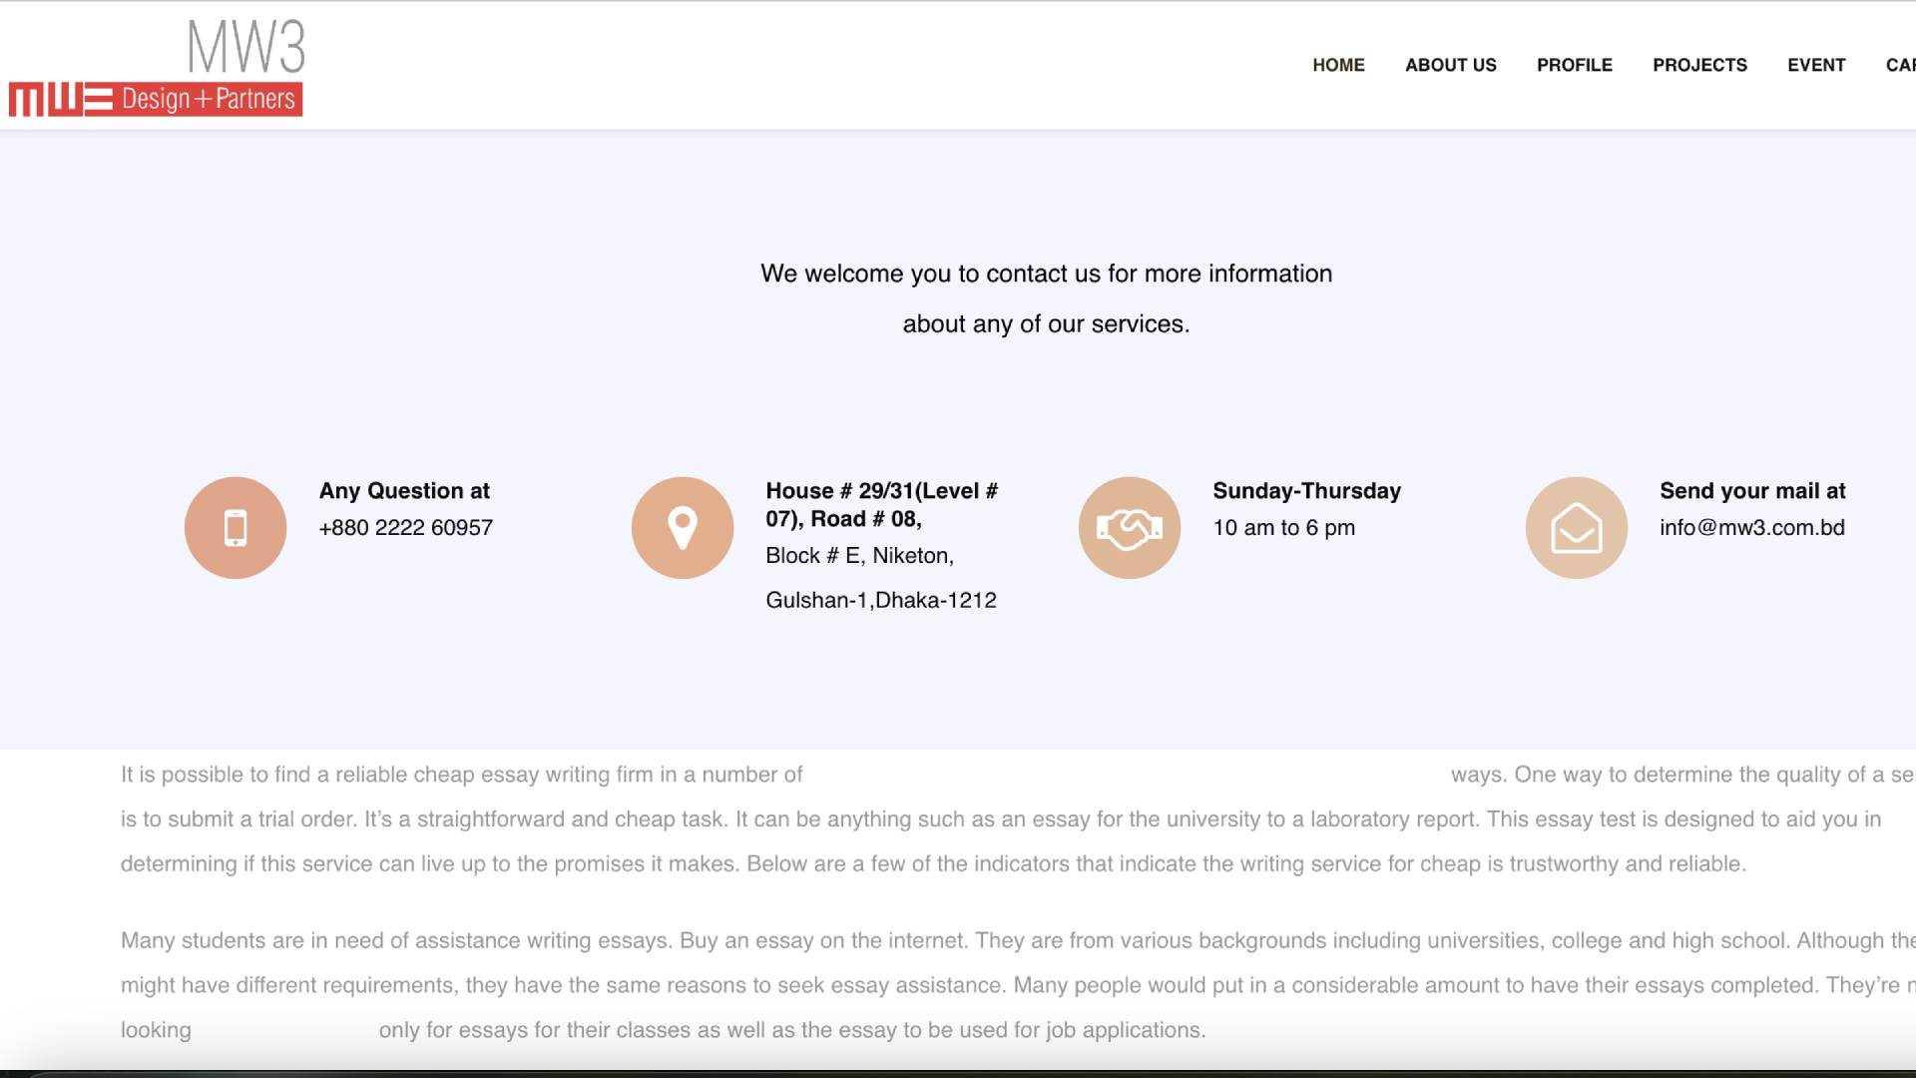
Task: Click the House # 29/31 address heading
Action: (881, 505)
